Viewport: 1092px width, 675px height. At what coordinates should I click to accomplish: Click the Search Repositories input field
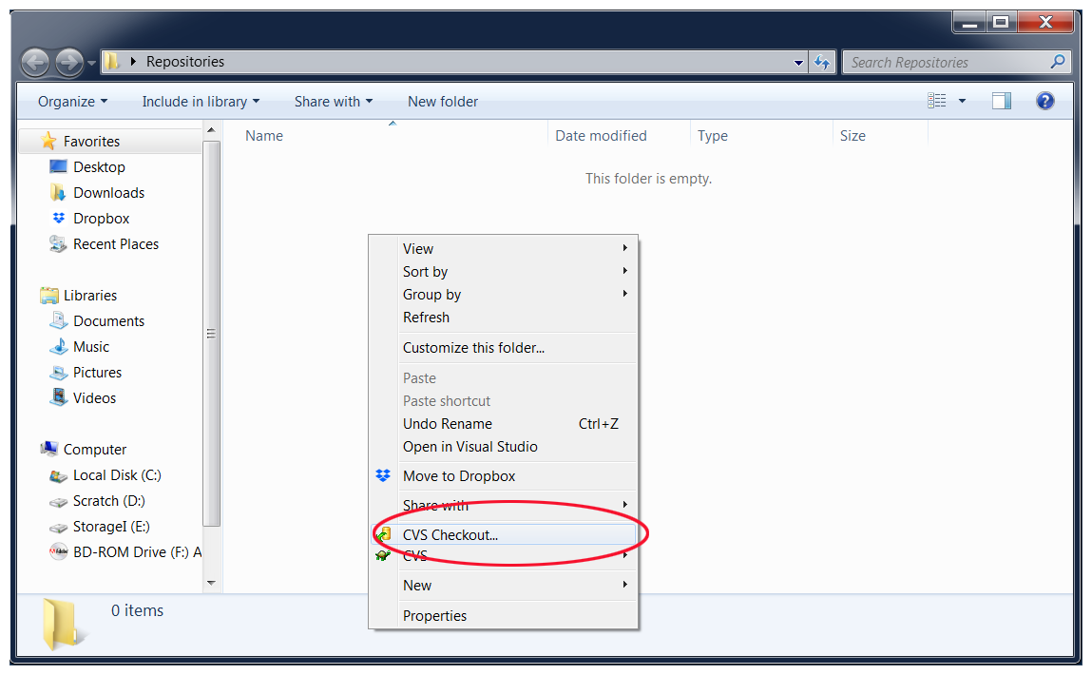click(x=946, y=63)
